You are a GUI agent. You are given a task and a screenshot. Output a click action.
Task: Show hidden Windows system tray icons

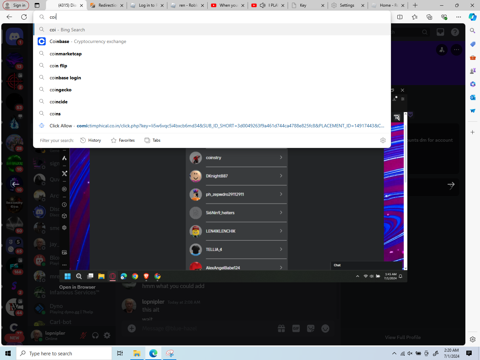394,353
